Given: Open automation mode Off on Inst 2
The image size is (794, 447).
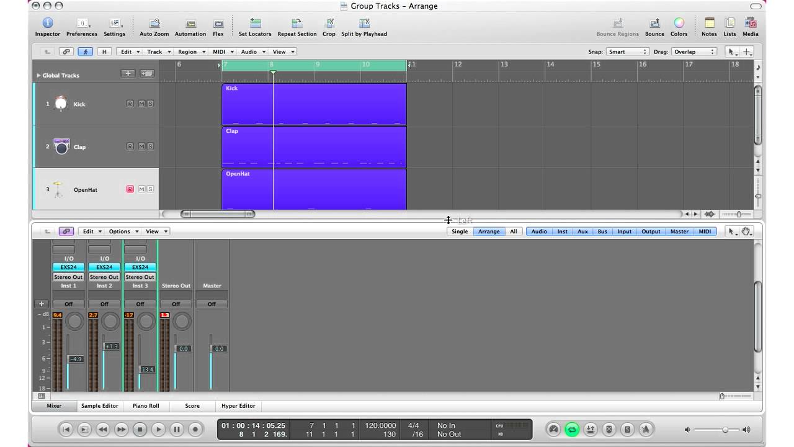Looking at the screenshot, I should point(104,304).
